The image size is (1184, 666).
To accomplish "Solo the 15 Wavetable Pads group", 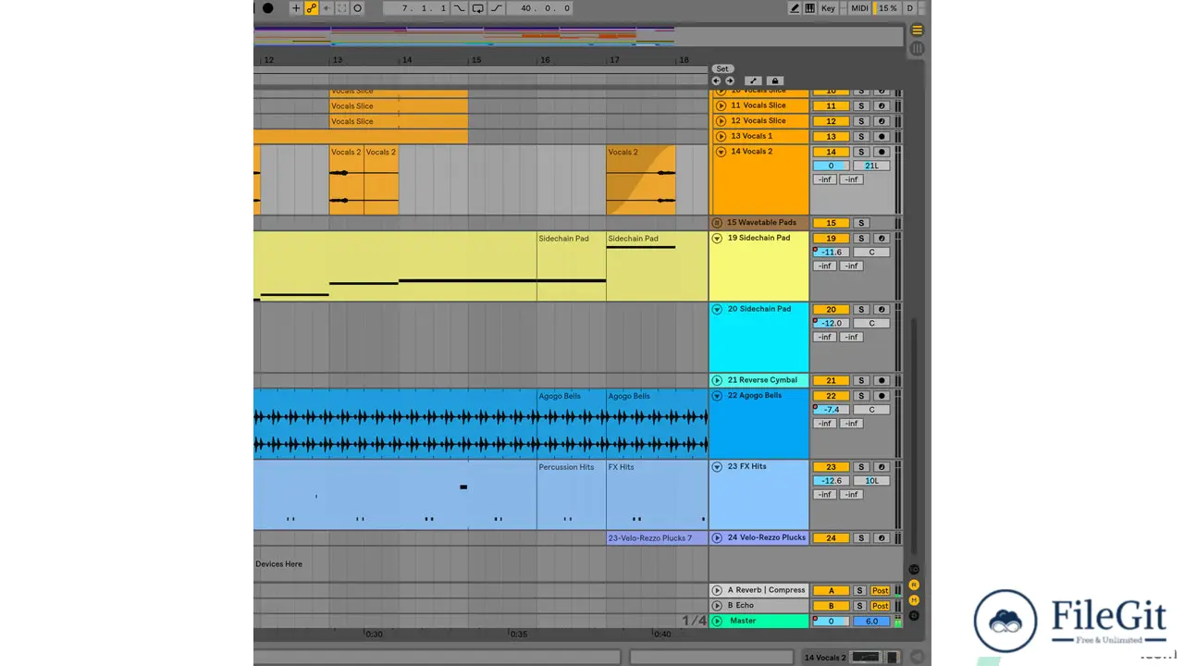I will coord(860,223).
